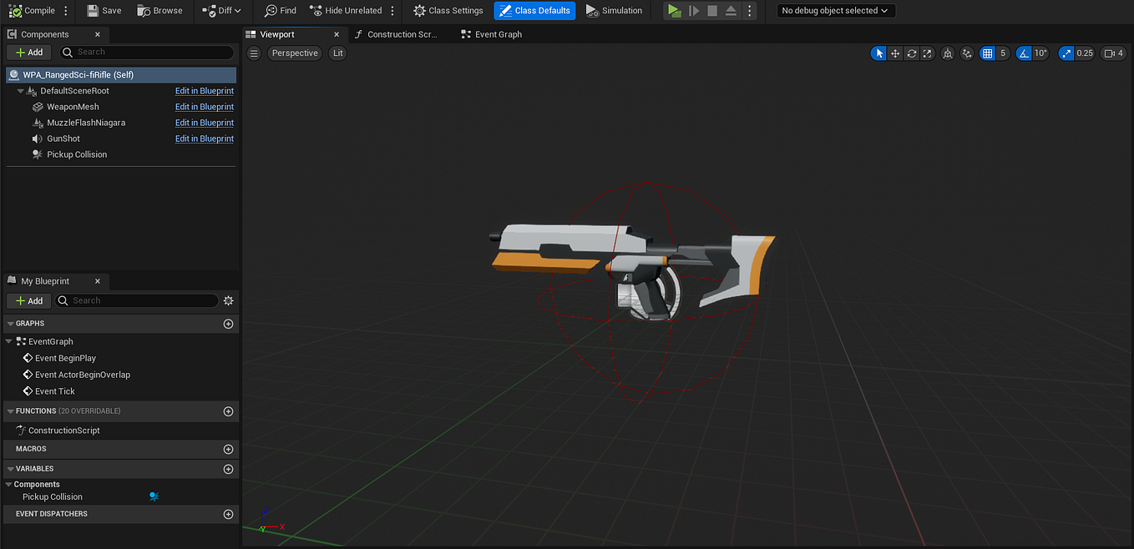
Task: Toggle rotation snapping in the viewport
Action: click(x=1024, y=53)
